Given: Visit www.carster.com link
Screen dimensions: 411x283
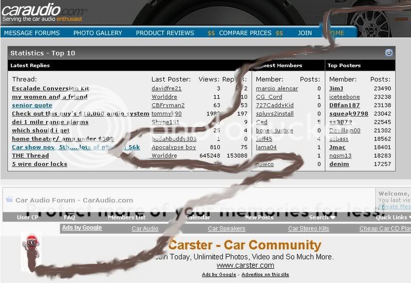Looking at the screenshot, I should [246, 265].
